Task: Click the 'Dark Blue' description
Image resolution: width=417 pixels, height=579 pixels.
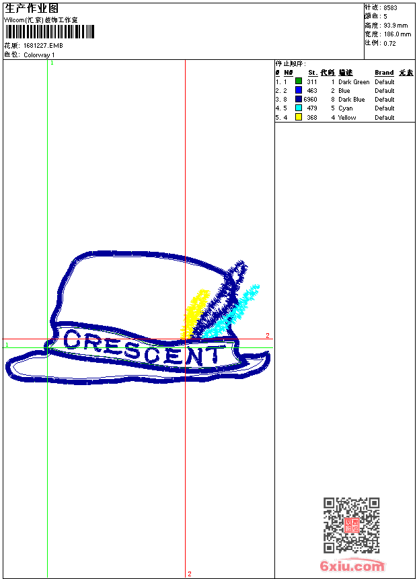Action: pos(352,100)
